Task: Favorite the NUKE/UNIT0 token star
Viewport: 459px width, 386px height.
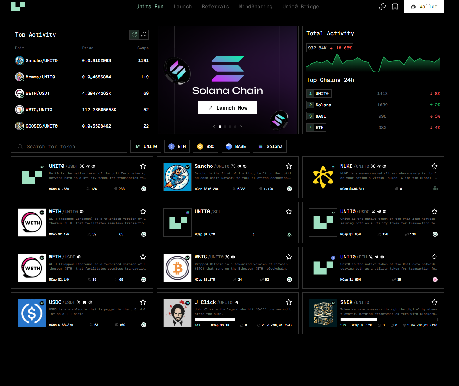Action: [434, 166]
